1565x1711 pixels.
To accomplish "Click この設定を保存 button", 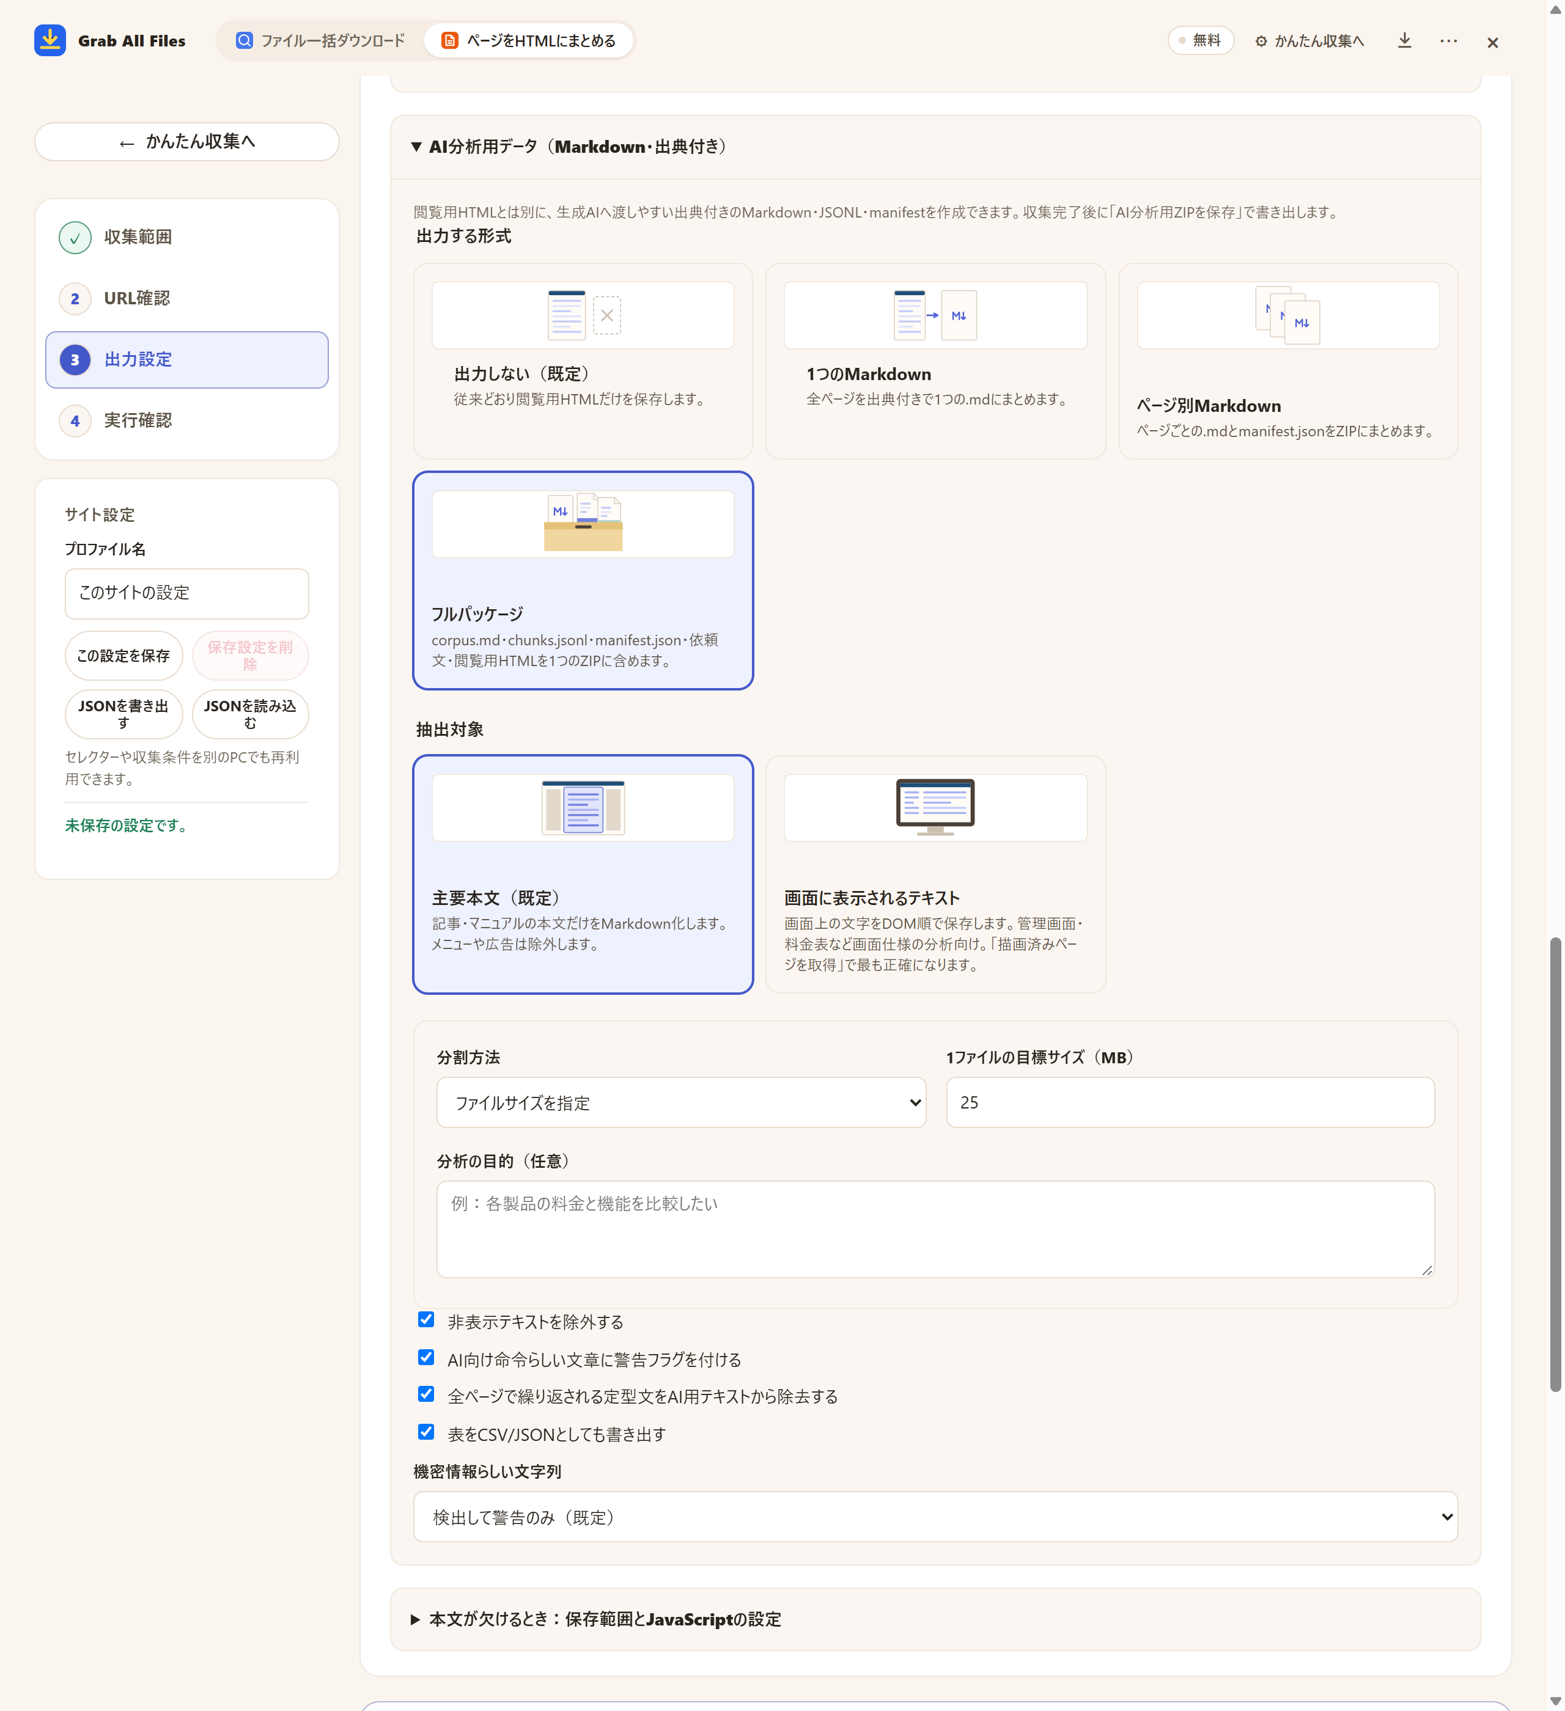I will [x=124, y=655].
